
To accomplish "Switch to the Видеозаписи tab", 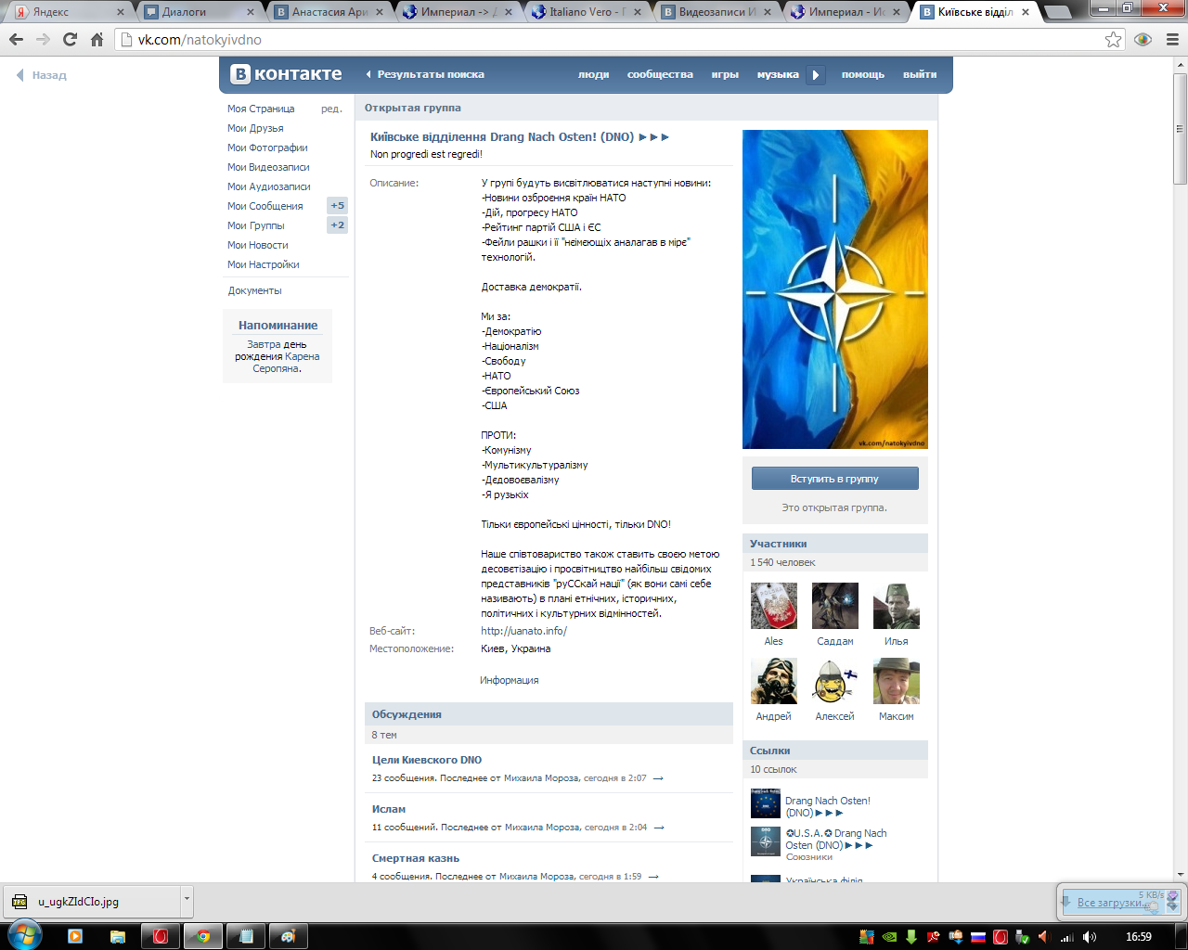I will click(x=716, y=12).
